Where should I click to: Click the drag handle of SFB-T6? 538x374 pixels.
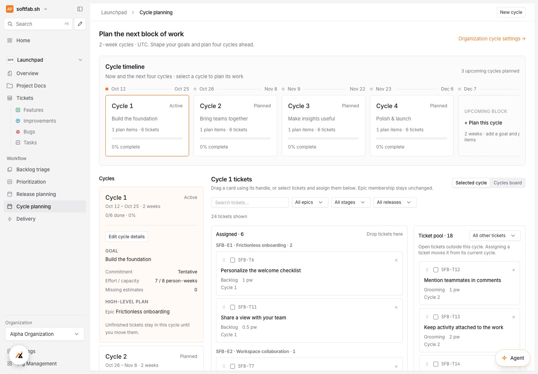pyautogui.click(x=224, y=260)
